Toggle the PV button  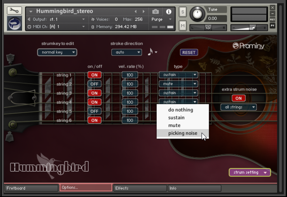tap(272, 25)
